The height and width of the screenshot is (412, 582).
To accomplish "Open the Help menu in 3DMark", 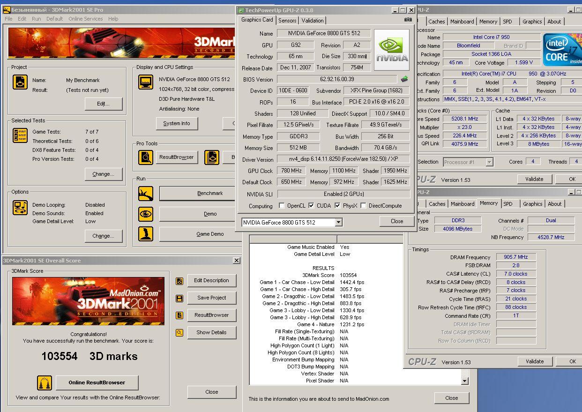I will 113,19.
